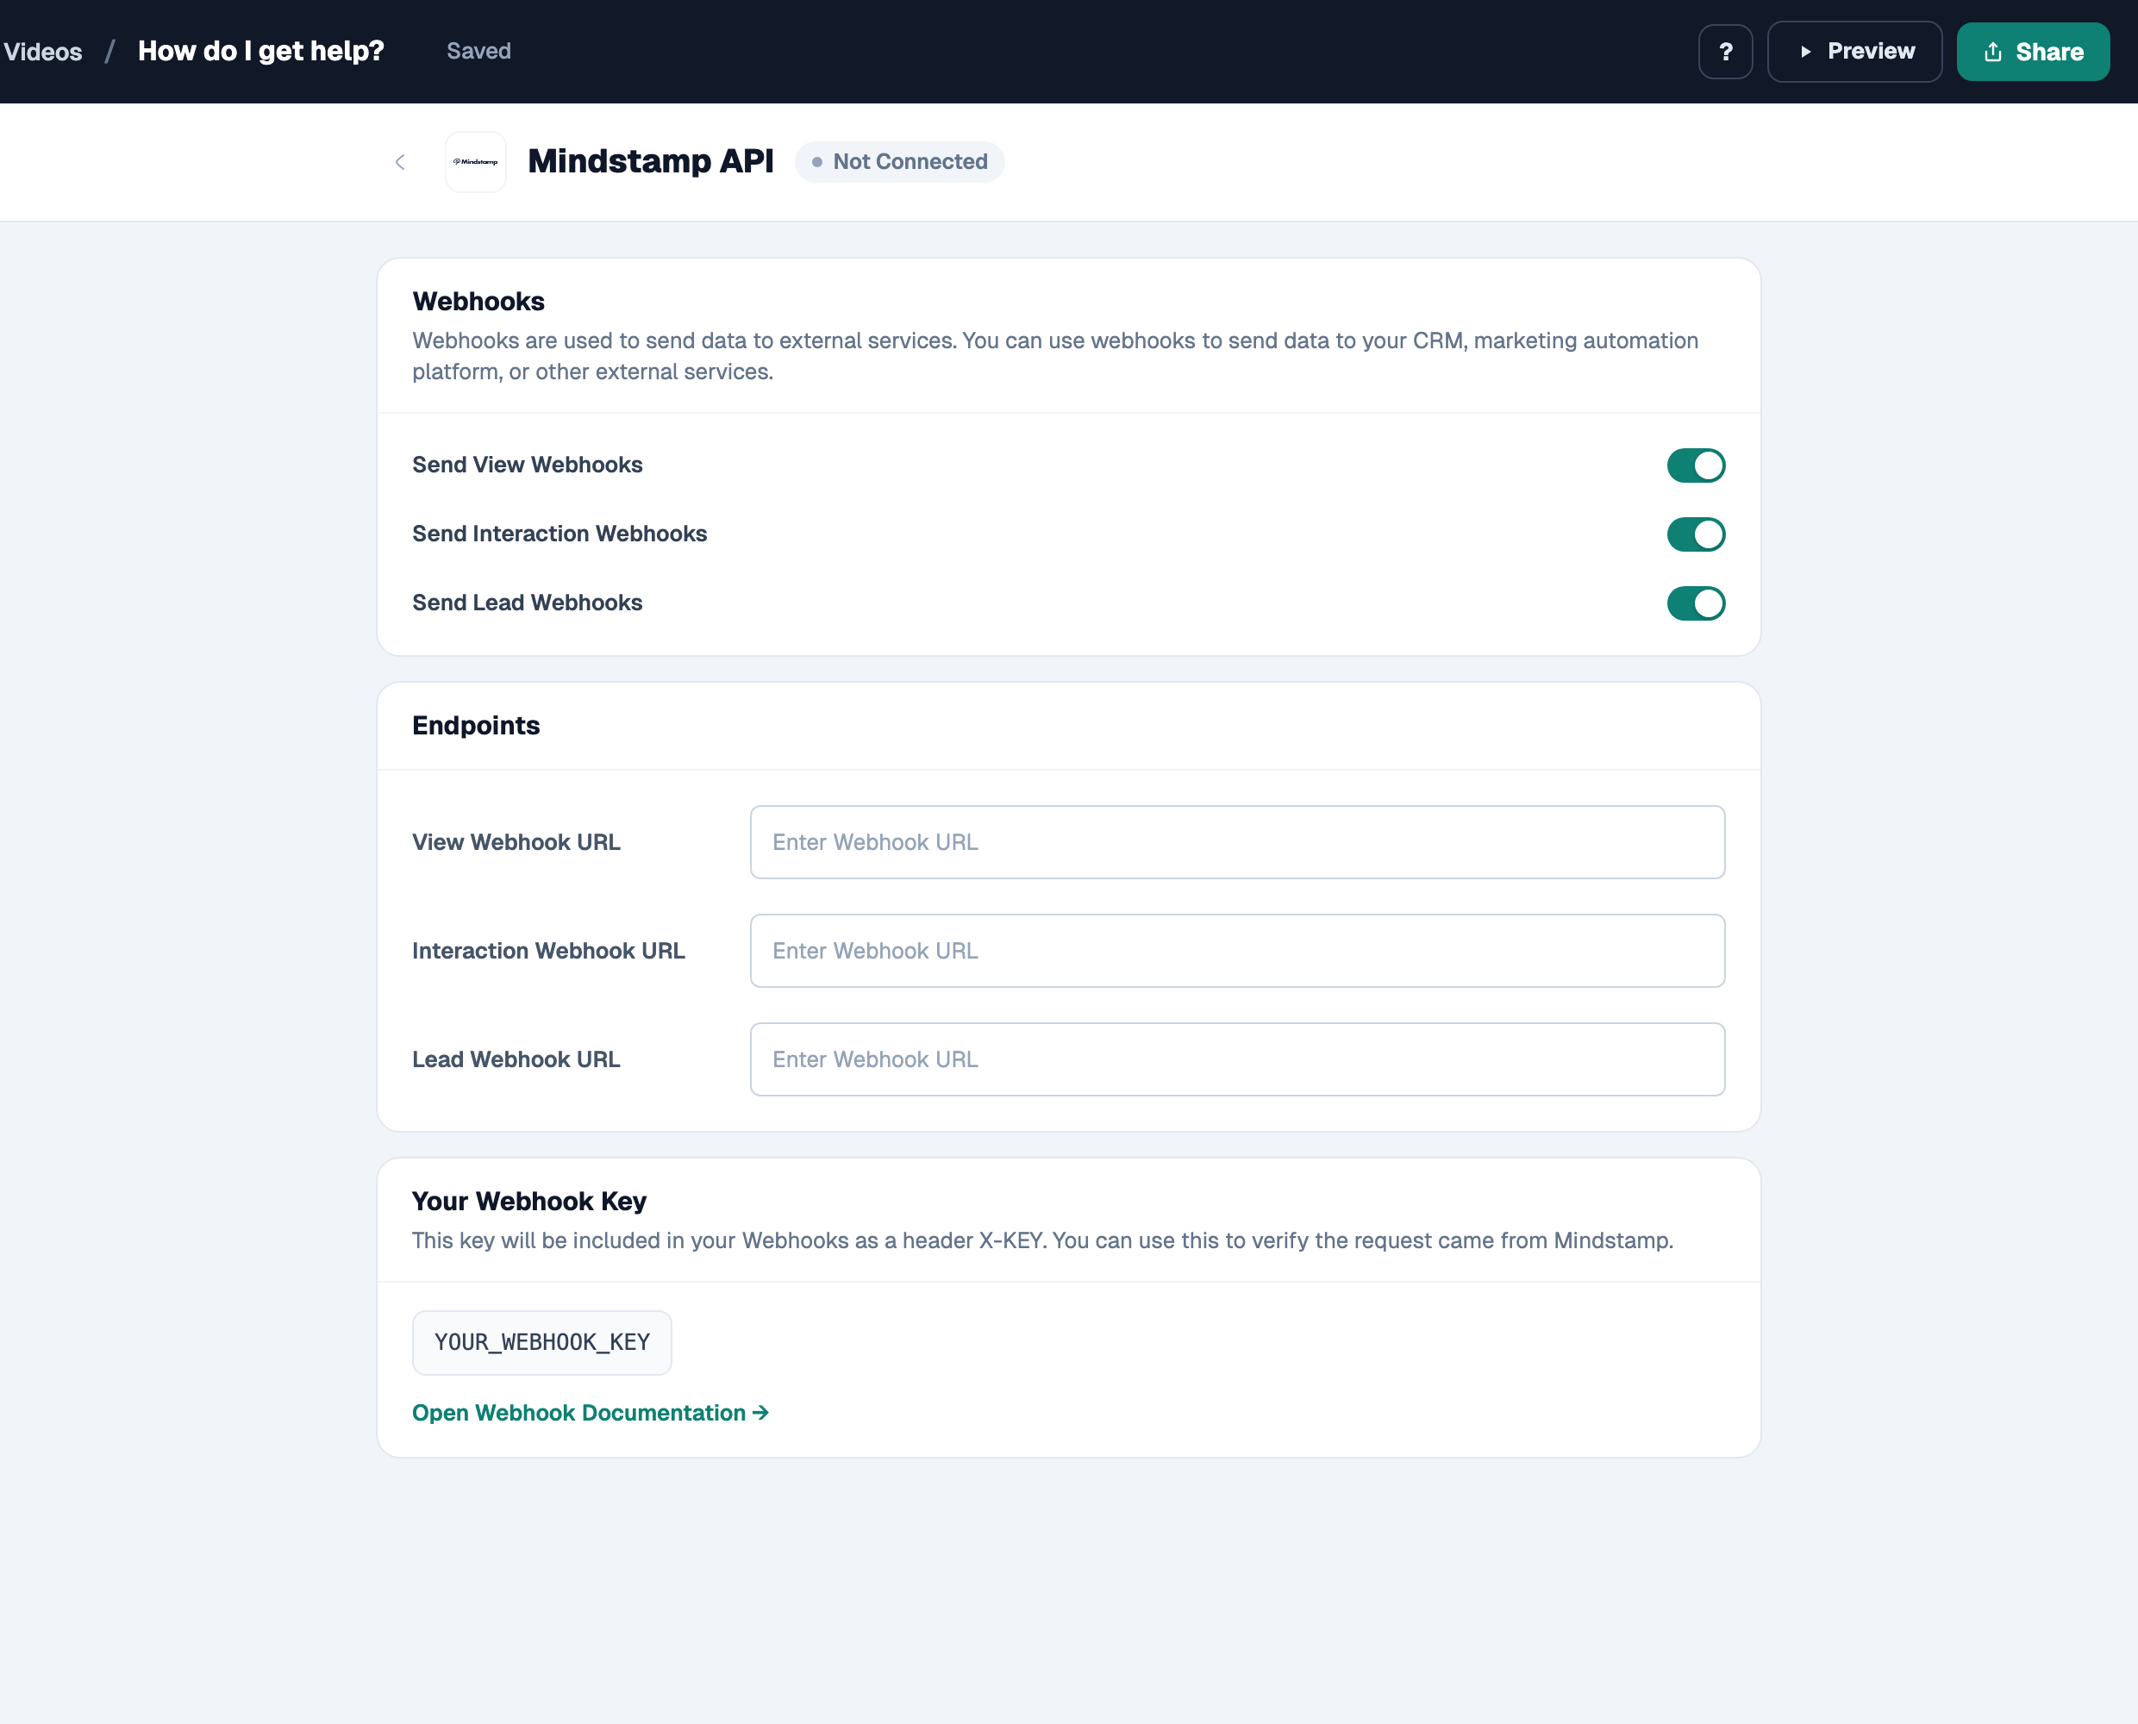
Task: Click the Preview button
Action: pyautogui.click(x=1854, y=52)
